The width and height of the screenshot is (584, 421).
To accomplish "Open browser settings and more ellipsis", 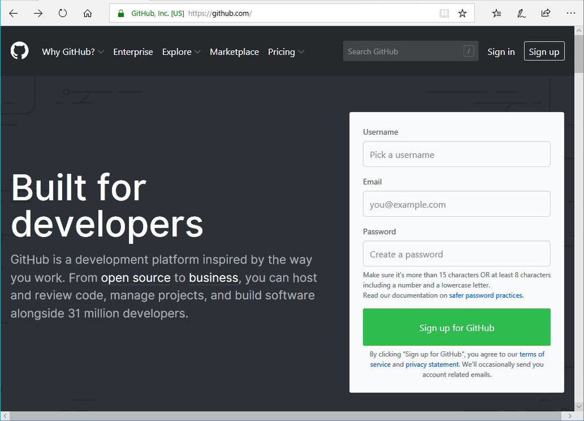I will [570, 13].
